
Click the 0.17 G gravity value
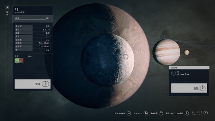[46, 29]
